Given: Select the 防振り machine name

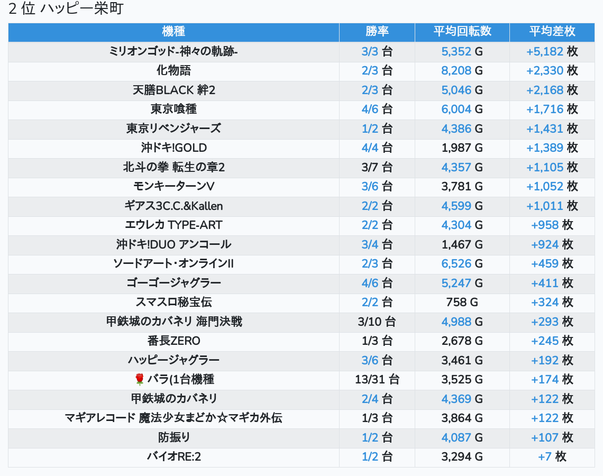Looking at the screenshot, I should point(173,437).
